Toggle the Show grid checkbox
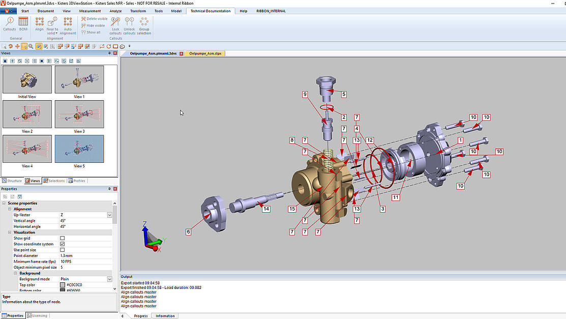 63,238
